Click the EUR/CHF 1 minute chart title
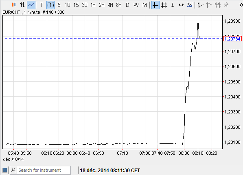The width and height of the screenshot is (243, 175). click(33, 12)
